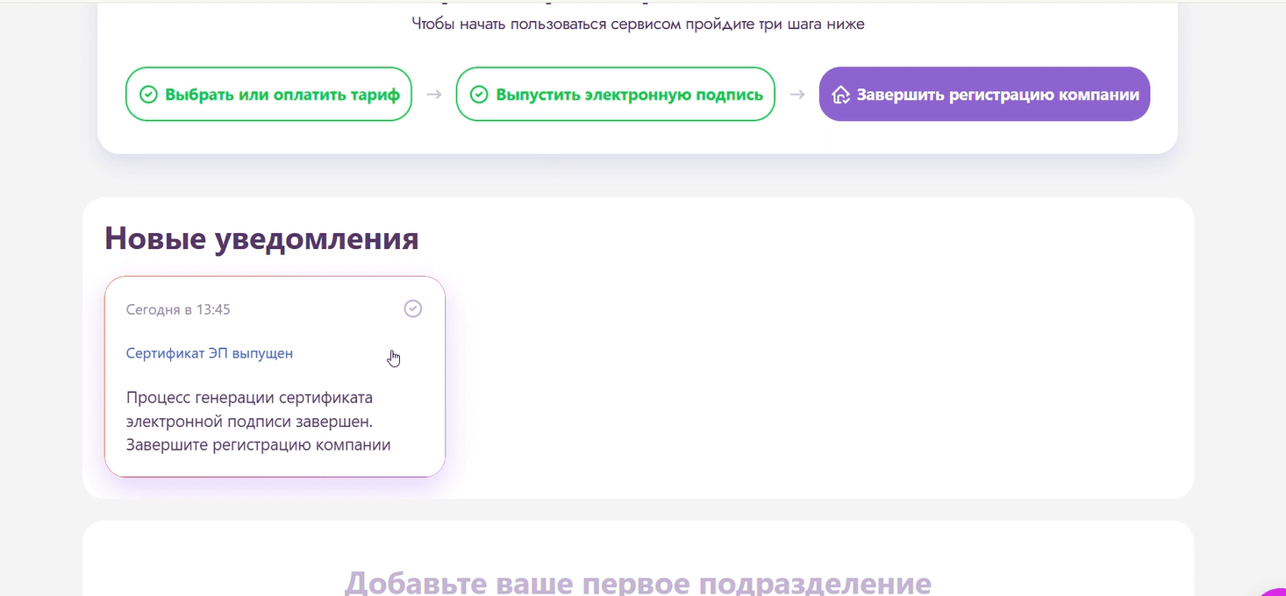The height and width of the screenshot is (596, 1286).
Task: Click the 'Сегодня в 13:45' timestamp
Action: [178, 309]
